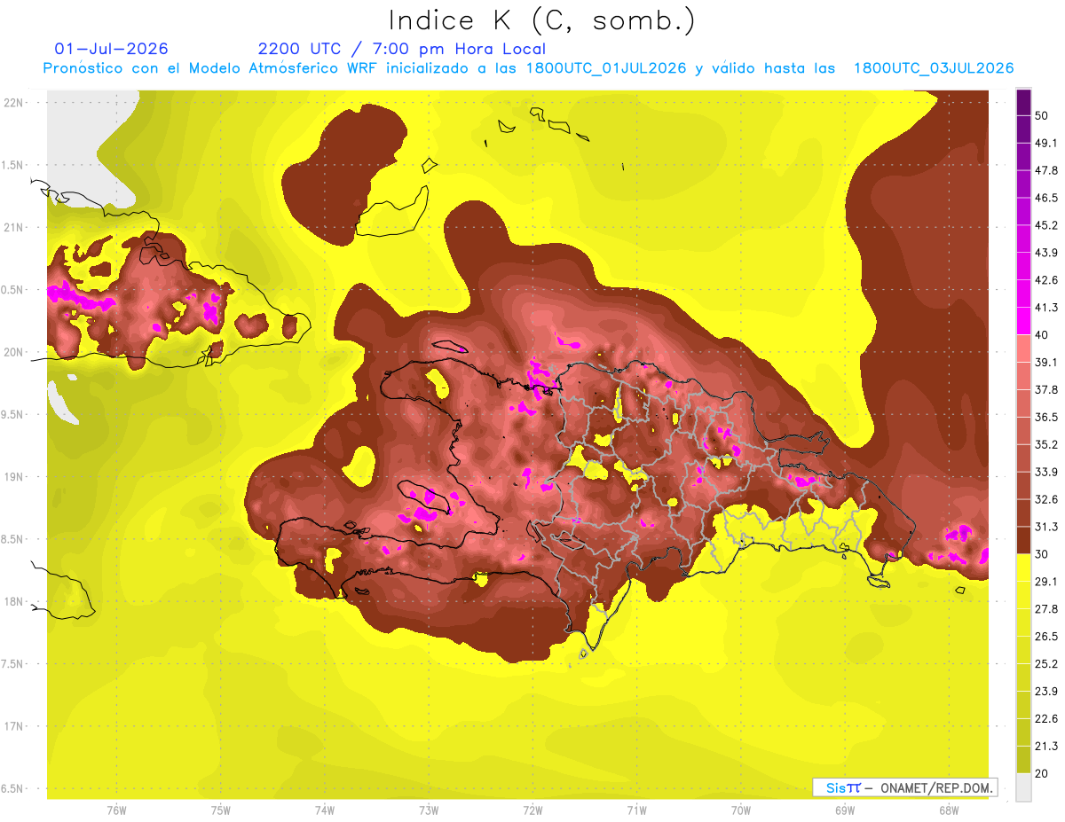Image resolution: width=1065 pixels, height=822 pixels.
Task: Click the "71W" longitude axis label
Action: click(636, 811)
